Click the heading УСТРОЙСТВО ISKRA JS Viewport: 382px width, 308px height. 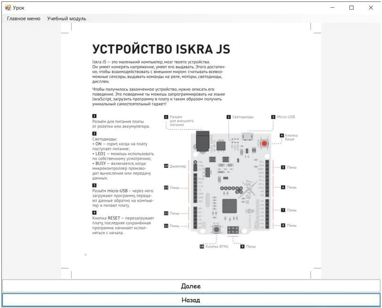tap(161, 49)
